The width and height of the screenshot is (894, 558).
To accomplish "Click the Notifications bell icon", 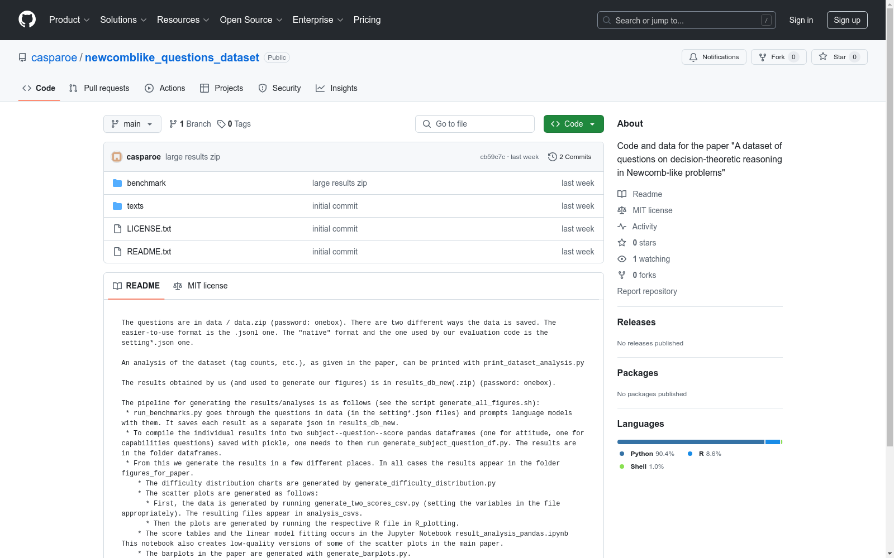I will click(693, 57).
